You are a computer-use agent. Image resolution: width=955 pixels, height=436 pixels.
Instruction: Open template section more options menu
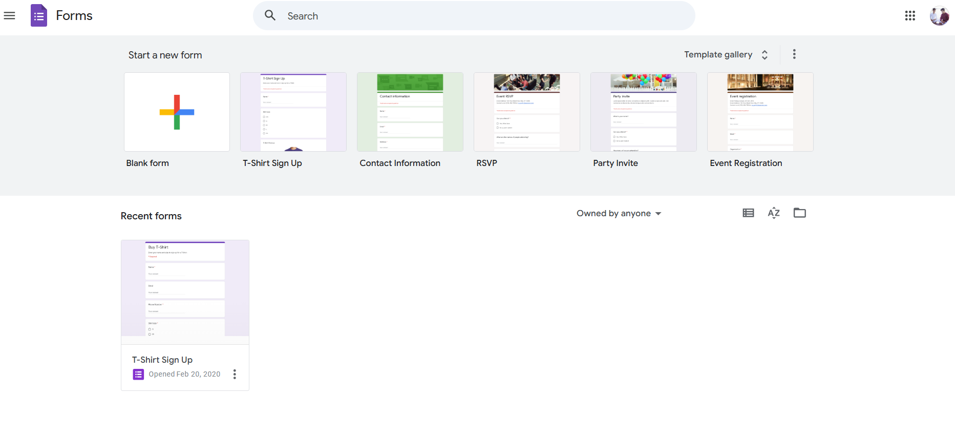pyautogui.click(x=794, y=54)
